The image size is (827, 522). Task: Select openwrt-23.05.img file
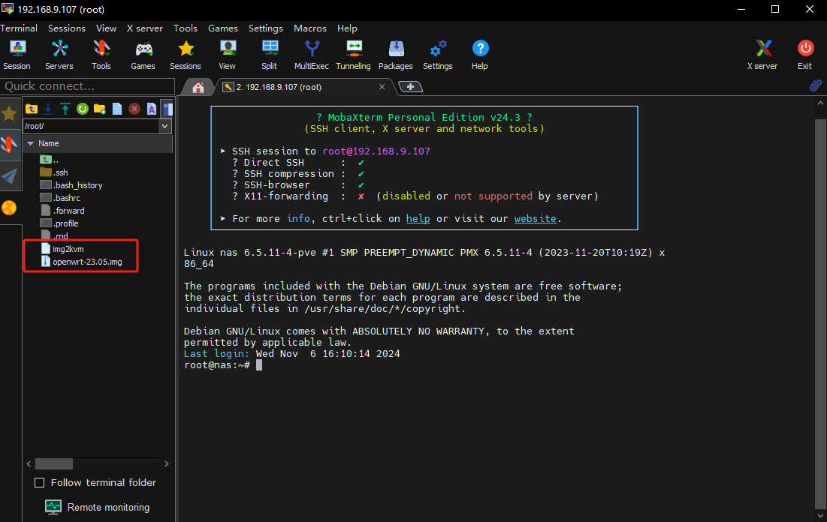[x=87, y=262]
